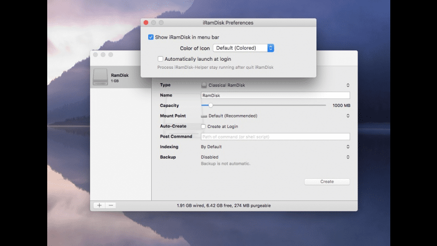Click the Capacity slider knob
Image resolution: width=437 pixels, height=246 pixels.
(x=210, y=105)
